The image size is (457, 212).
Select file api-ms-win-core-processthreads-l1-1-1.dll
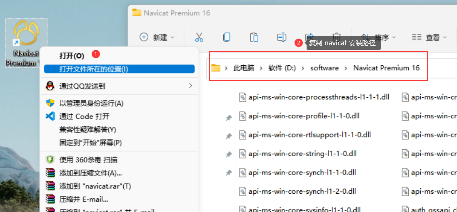point(314,97)
